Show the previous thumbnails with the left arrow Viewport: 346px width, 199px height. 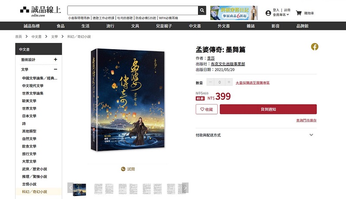click(x=70, y=188)
